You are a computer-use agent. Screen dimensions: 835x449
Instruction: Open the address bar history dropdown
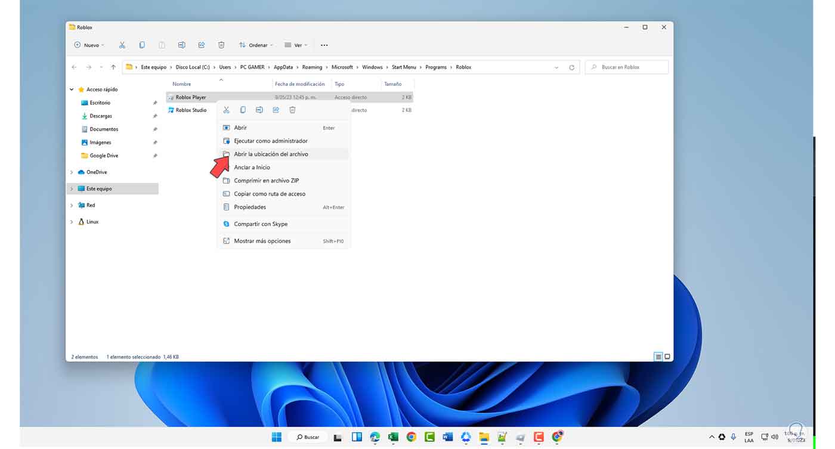556,67
